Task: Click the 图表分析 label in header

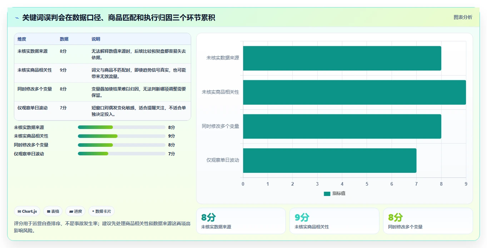Action: tap(463, 17)
